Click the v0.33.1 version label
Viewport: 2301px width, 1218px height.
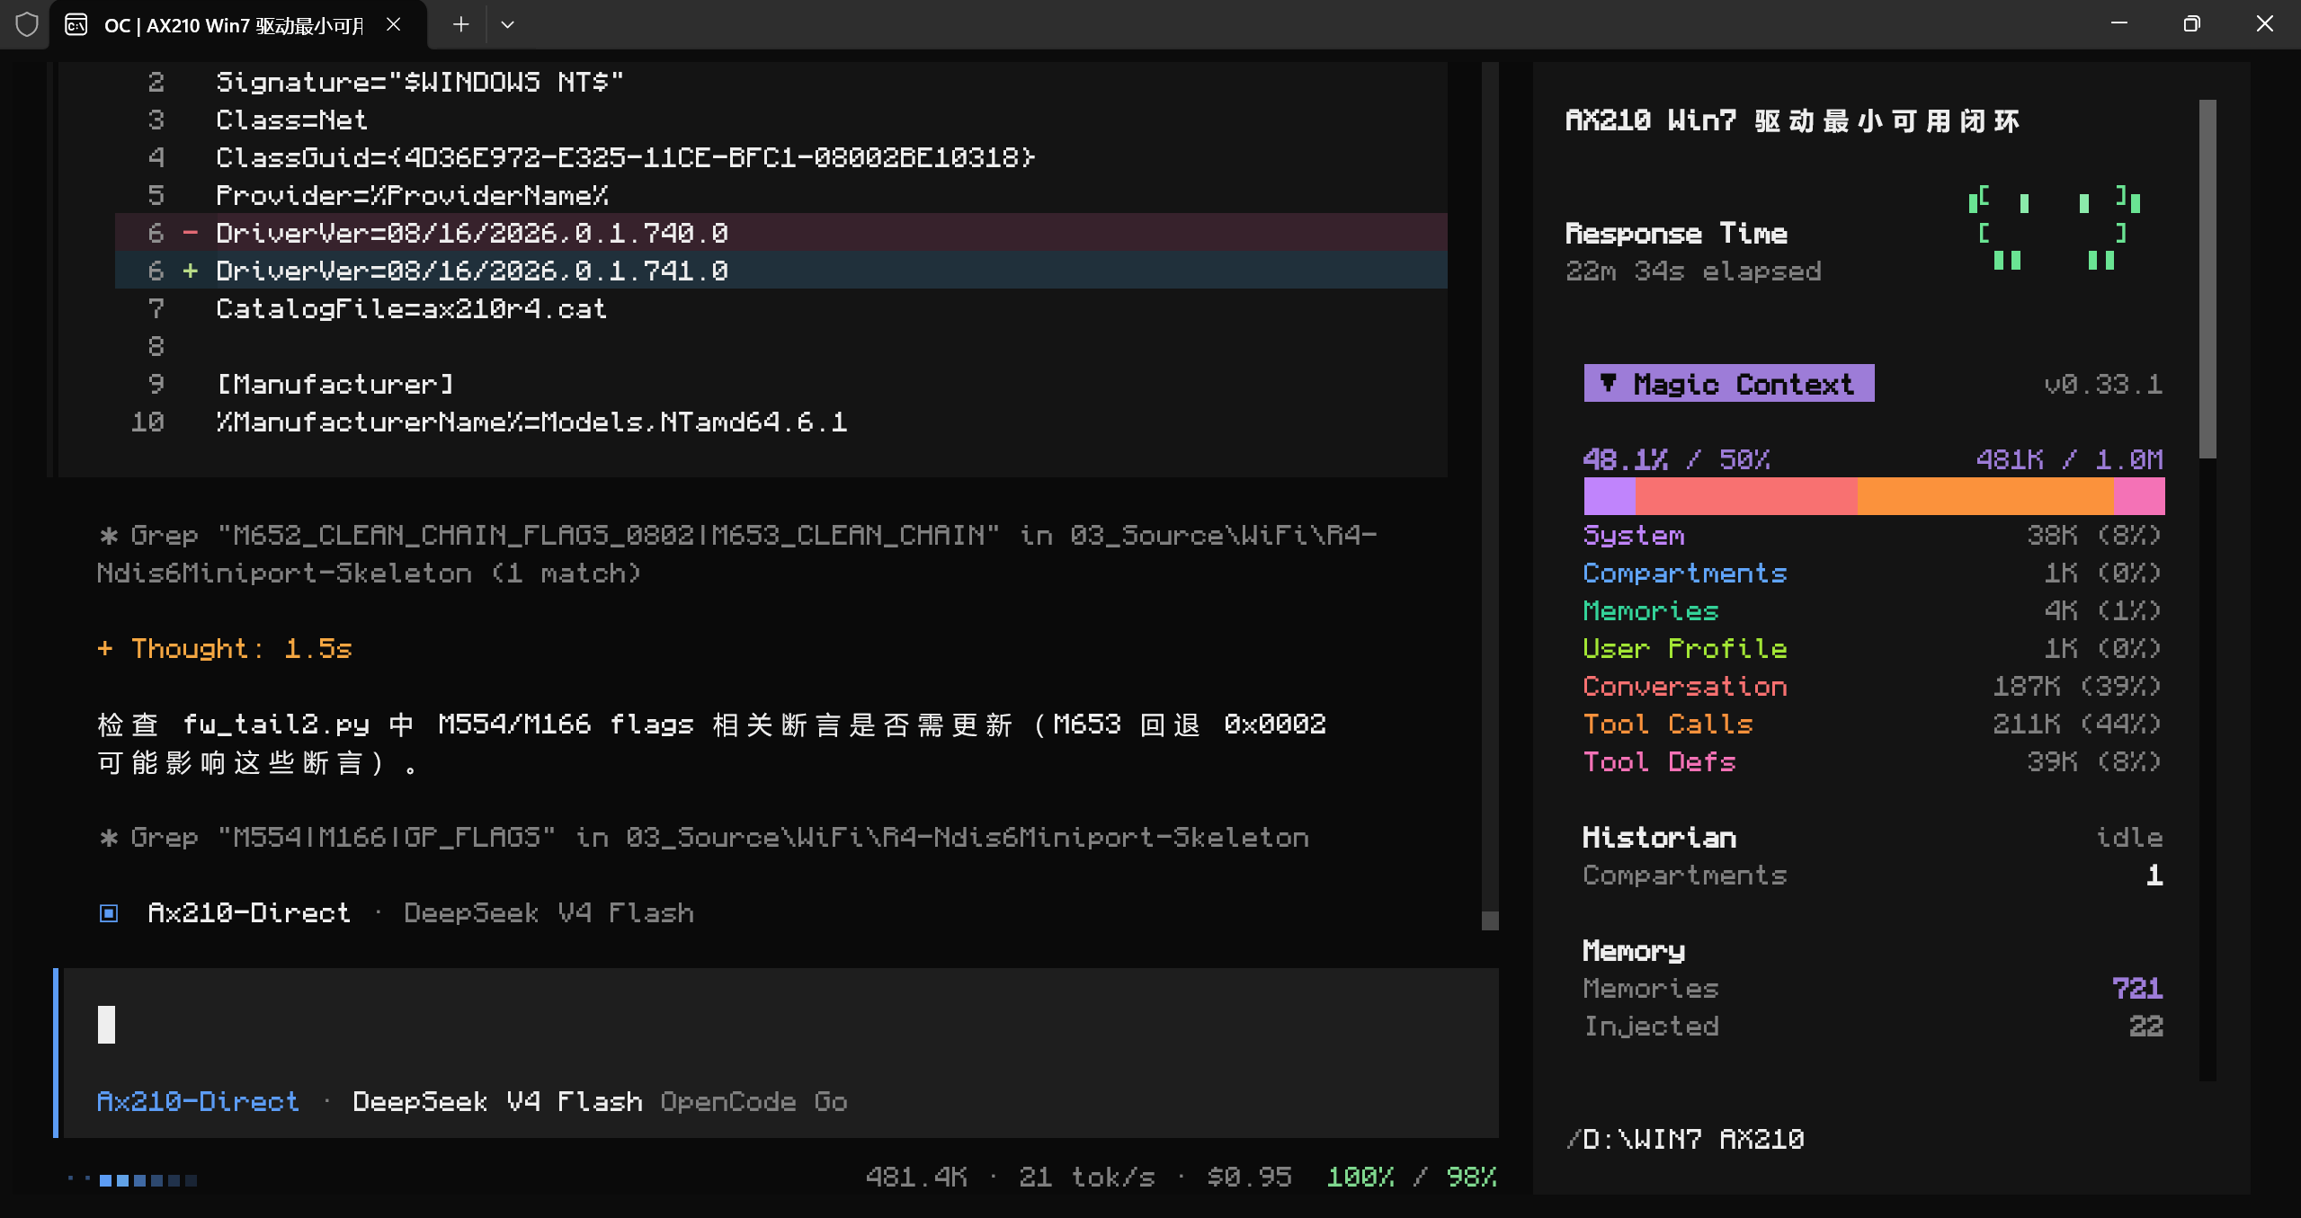click(x=2102, y=384)
